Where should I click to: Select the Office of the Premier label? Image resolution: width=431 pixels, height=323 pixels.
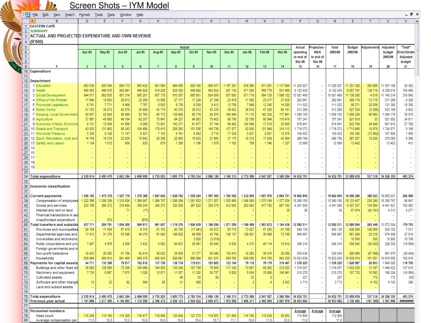51,100
